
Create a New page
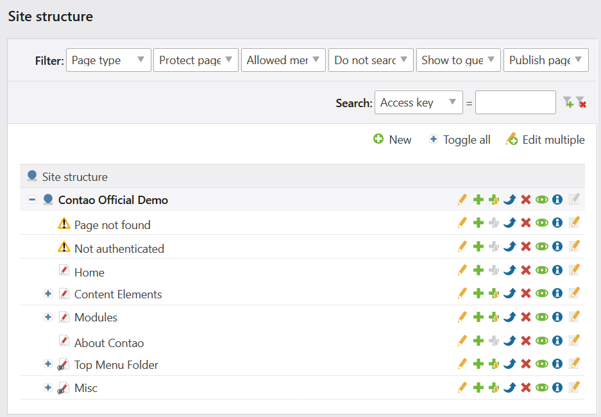(x=393, y=139)
